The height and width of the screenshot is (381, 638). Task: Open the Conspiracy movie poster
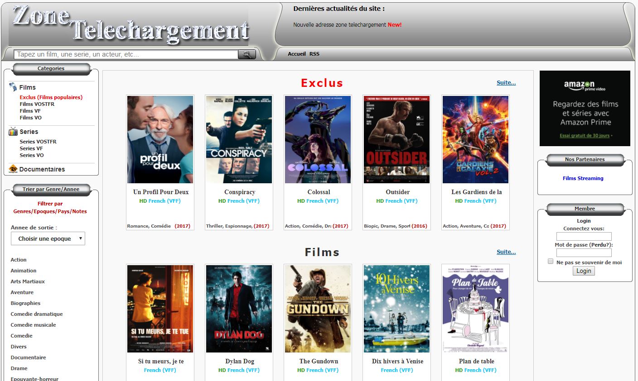[239, 139]
